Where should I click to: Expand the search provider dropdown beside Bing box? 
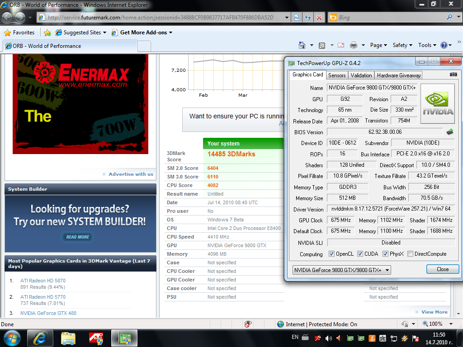click(458, 17)
